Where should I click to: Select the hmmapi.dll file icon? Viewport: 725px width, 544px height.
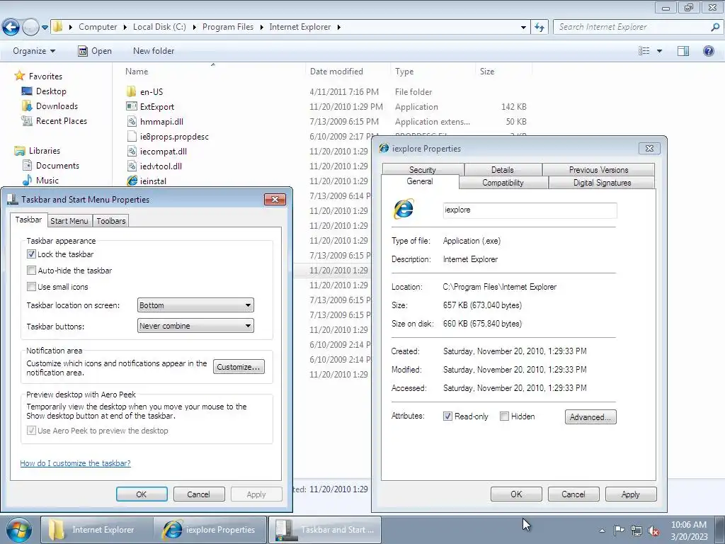(131, 122)
